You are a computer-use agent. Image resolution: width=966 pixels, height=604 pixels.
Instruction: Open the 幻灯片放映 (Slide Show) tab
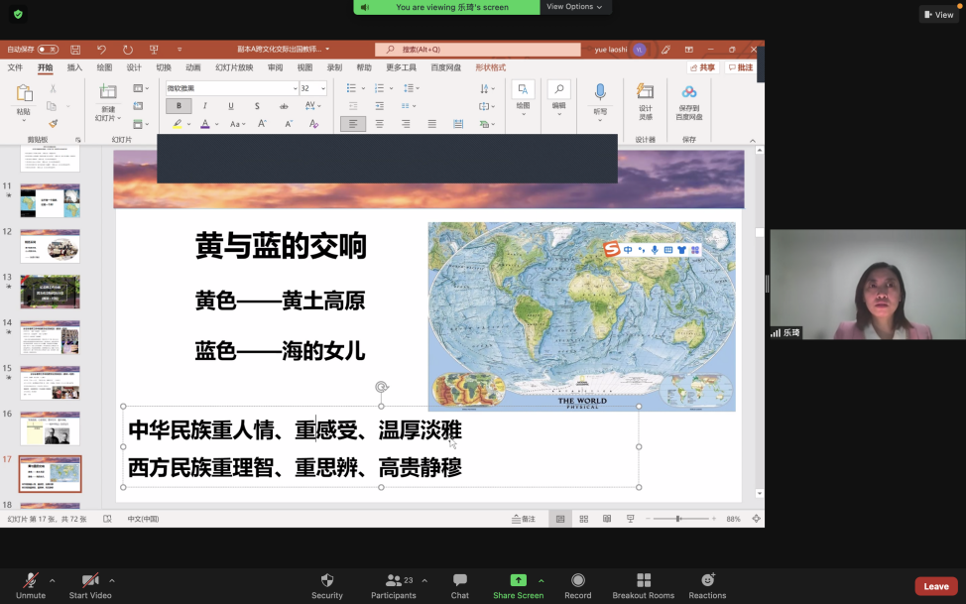pos(235,67)
